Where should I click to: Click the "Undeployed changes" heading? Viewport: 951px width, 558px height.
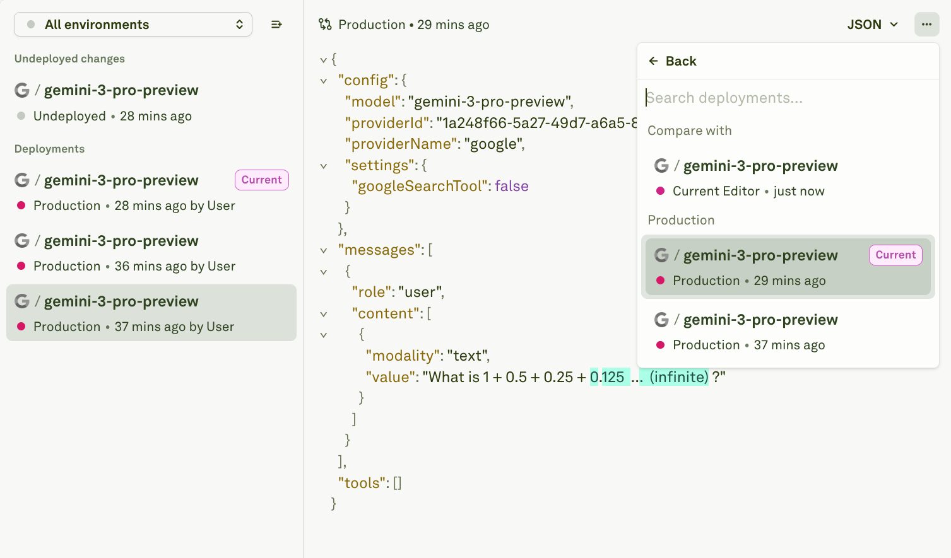click(69, 59)
